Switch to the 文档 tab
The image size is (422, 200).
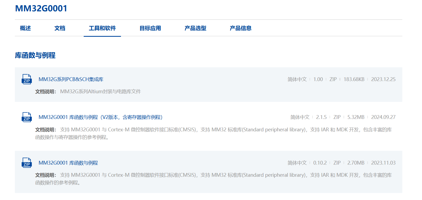60,28
